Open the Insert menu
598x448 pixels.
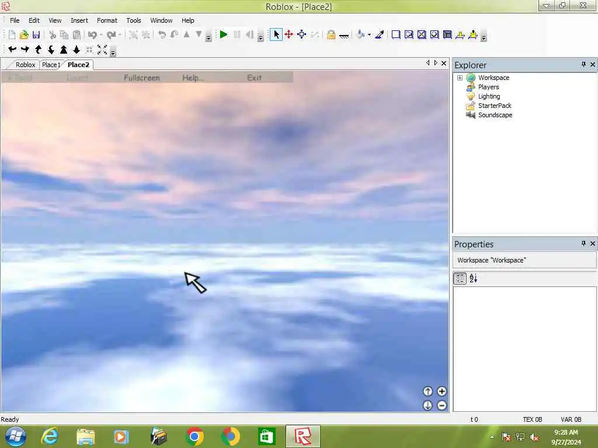79,20
